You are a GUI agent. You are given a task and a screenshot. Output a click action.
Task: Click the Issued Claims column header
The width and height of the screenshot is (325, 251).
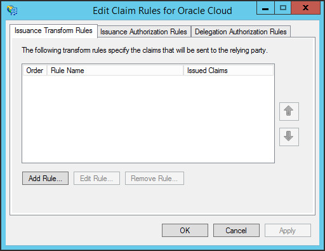tap(229, 71)
